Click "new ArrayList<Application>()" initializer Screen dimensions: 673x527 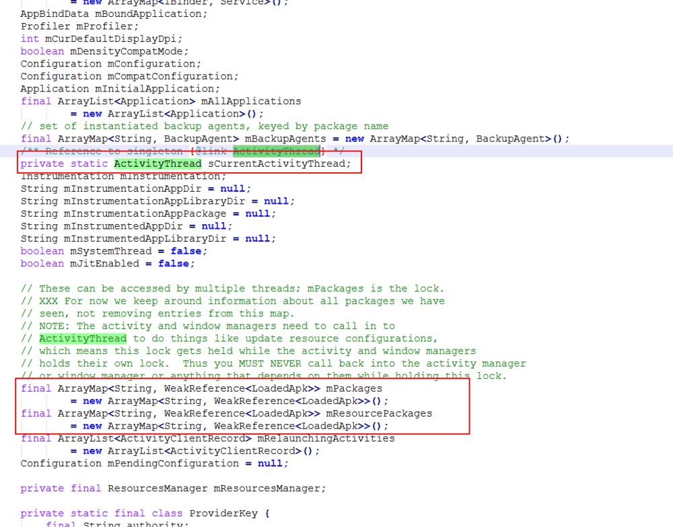click(x=170, y=113)
